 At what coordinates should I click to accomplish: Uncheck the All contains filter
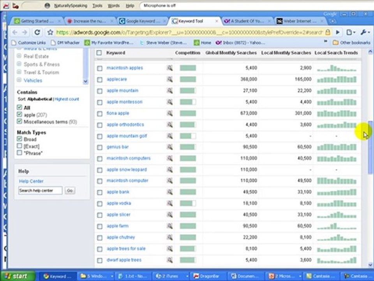click(x=19, y=107)
